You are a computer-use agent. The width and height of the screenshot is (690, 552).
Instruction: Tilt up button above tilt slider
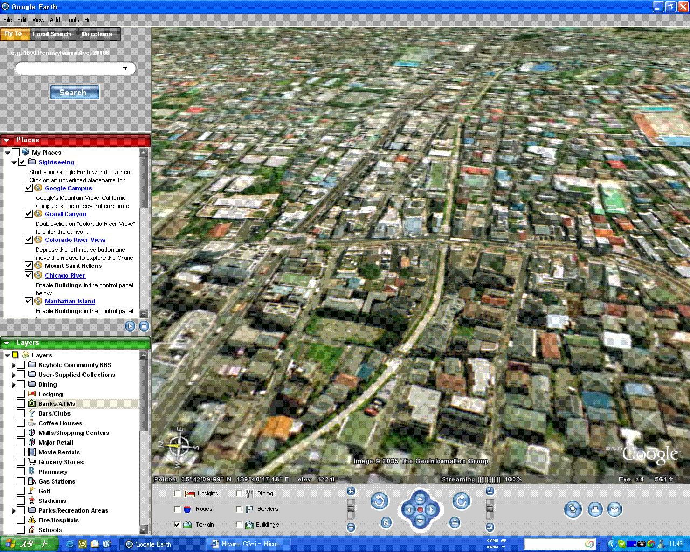coord(490,491)
